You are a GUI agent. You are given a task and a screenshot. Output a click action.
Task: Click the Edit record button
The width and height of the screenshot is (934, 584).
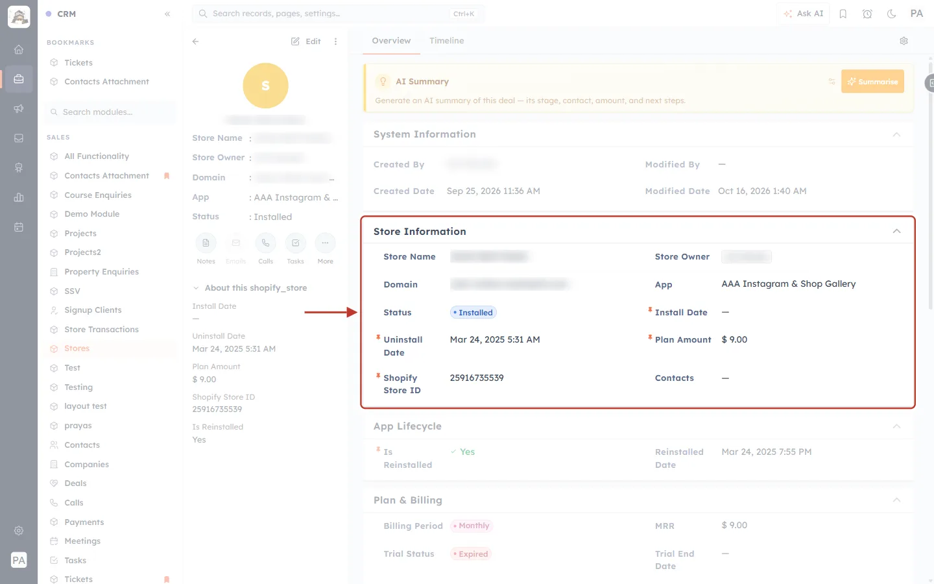click(x=306, y=42)
